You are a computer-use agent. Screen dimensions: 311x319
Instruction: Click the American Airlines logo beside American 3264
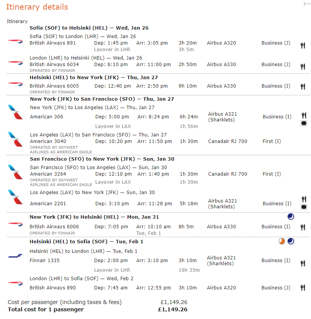(x=15, y=172)
